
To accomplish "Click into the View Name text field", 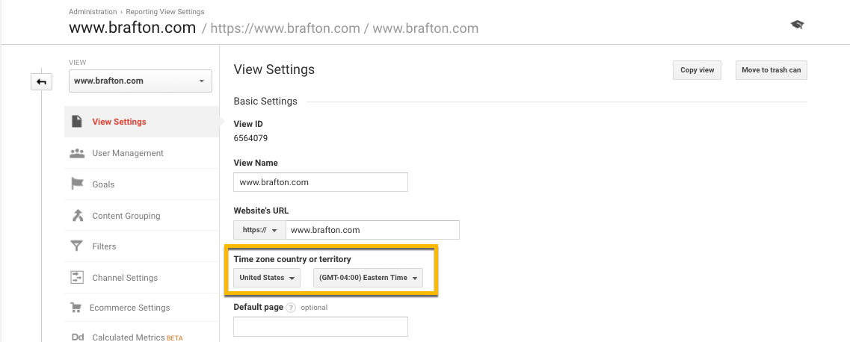I will (321, 182).
